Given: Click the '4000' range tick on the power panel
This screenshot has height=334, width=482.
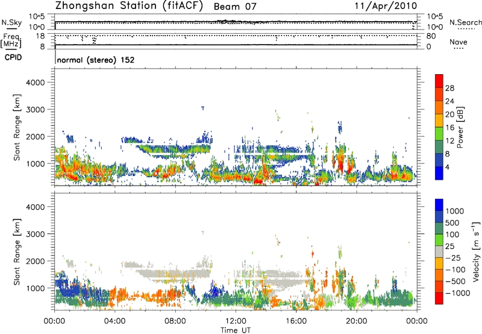Looking at the screenshot, I should pos(36,83).
